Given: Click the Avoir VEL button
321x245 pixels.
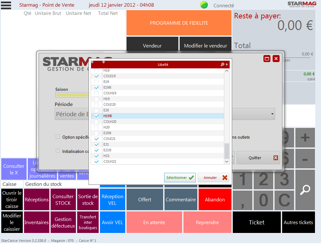Looking at the screenshot, I should click(112, 222).
